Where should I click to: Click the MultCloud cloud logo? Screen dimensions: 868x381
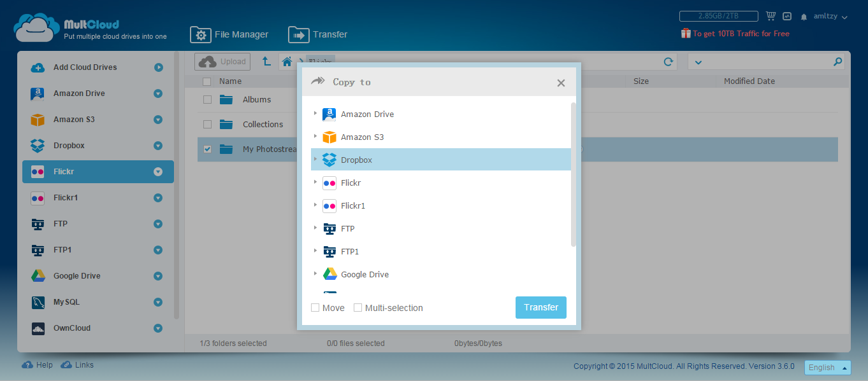[x=36, y=28]
